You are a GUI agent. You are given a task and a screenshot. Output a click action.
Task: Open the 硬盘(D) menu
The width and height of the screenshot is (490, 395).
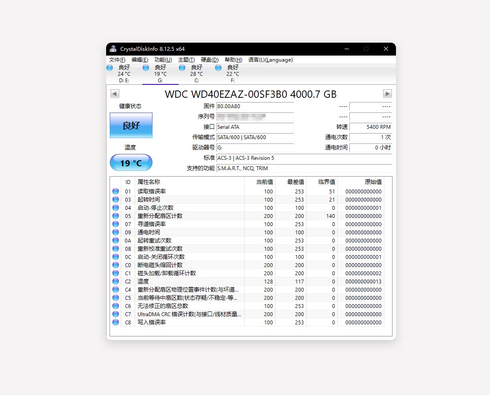point(210,59)
